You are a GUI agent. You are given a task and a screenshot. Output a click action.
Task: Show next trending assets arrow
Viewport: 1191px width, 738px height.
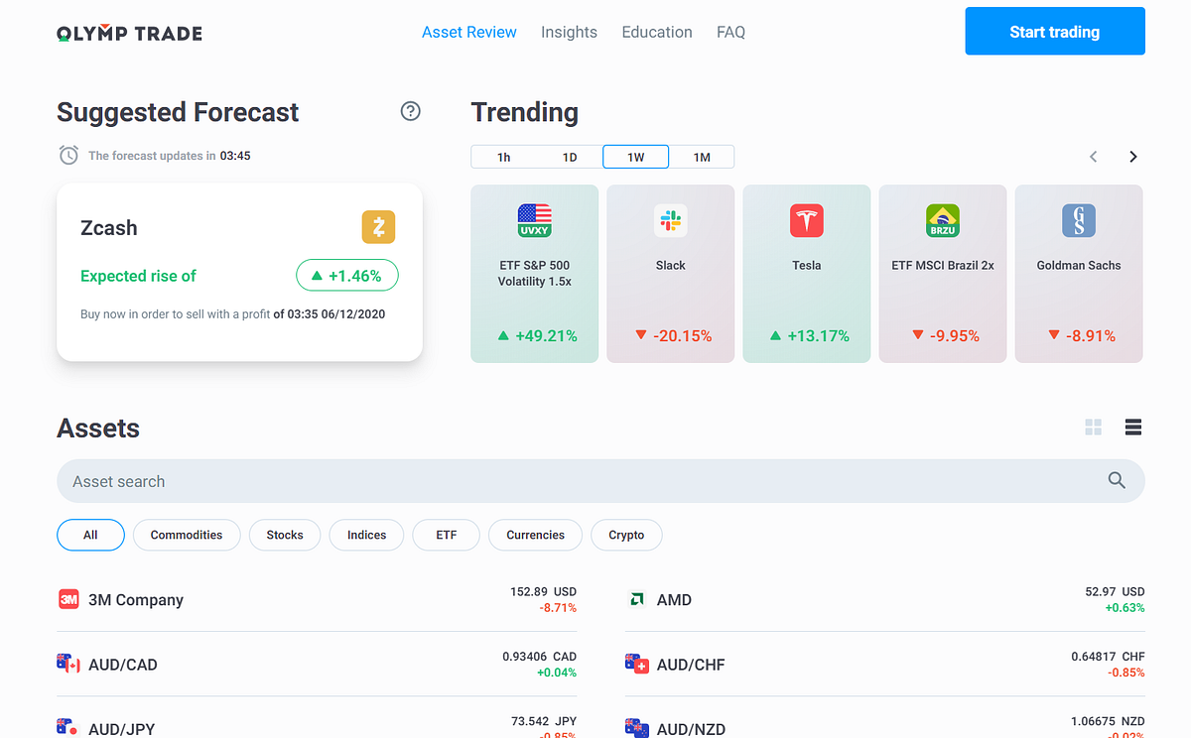click(x=1133, y=157)
